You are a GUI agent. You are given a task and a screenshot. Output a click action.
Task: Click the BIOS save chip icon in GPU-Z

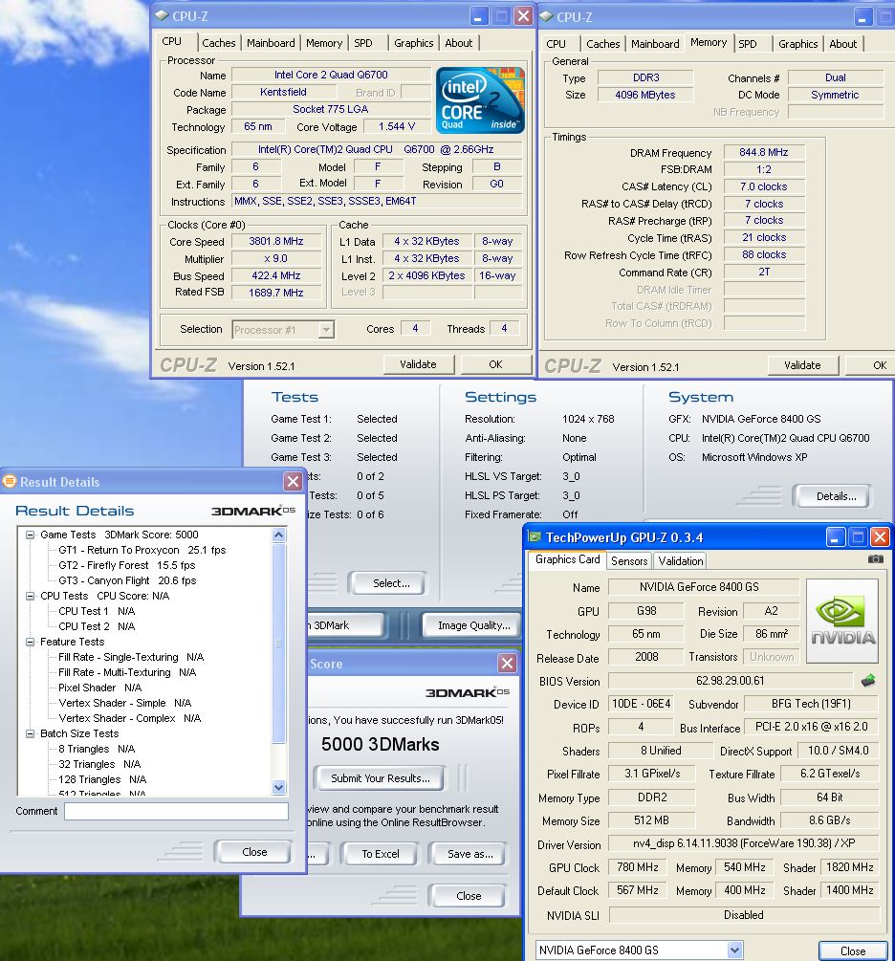click(868, 680)
